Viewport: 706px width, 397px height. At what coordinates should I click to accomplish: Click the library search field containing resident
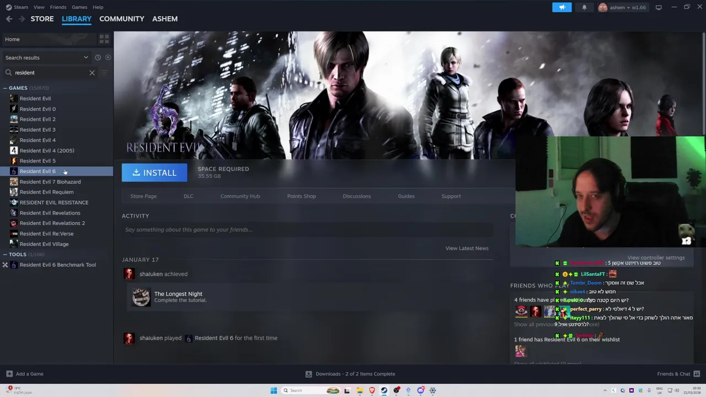[x=50, y=73]
